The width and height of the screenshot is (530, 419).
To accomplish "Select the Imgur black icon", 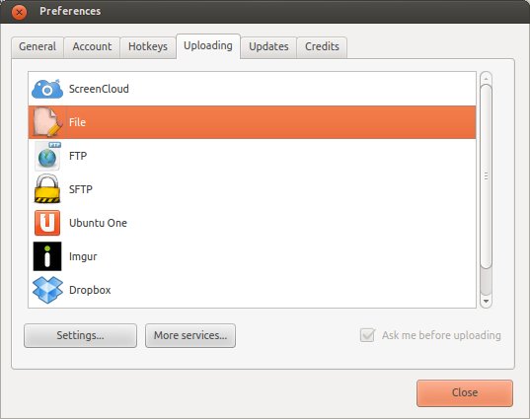I will point(47,256).
